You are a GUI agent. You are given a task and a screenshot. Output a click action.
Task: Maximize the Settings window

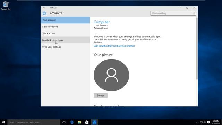click(x=187, y=8)
